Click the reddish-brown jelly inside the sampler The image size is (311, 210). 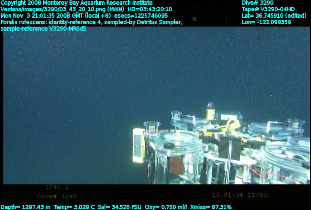click(x=177, y=165)
